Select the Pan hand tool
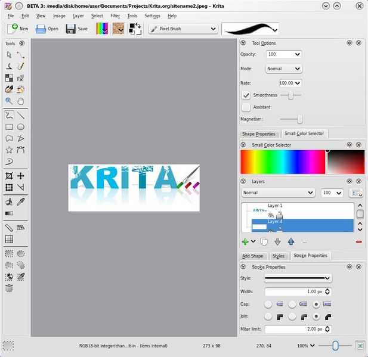 21,101
